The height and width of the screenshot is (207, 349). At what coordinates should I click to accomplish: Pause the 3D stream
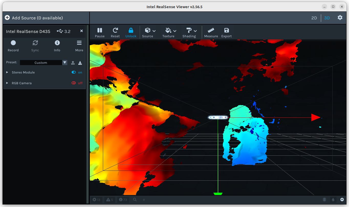(100, 32)
